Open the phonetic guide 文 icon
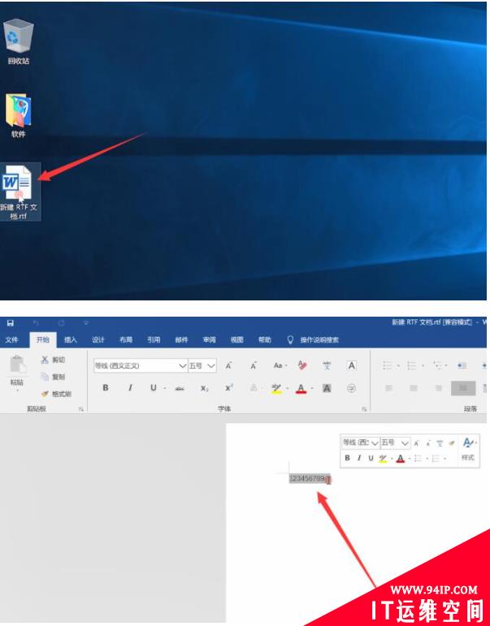This screenshot has width=490, height=626. pyautogui.click(x=327, y=365)
